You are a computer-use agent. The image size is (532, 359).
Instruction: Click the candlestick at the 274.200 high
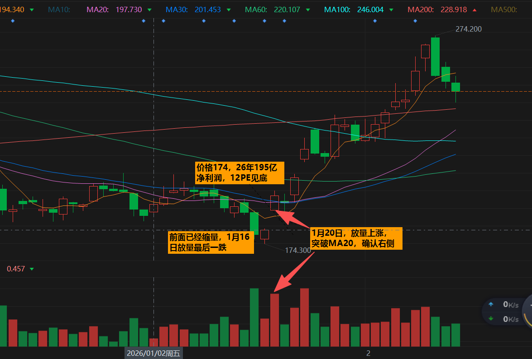tap(435, 56)
